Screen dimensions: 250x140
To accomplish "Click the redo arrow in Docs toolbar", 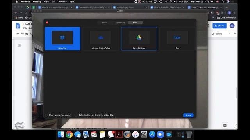I will tap(22, 34).
